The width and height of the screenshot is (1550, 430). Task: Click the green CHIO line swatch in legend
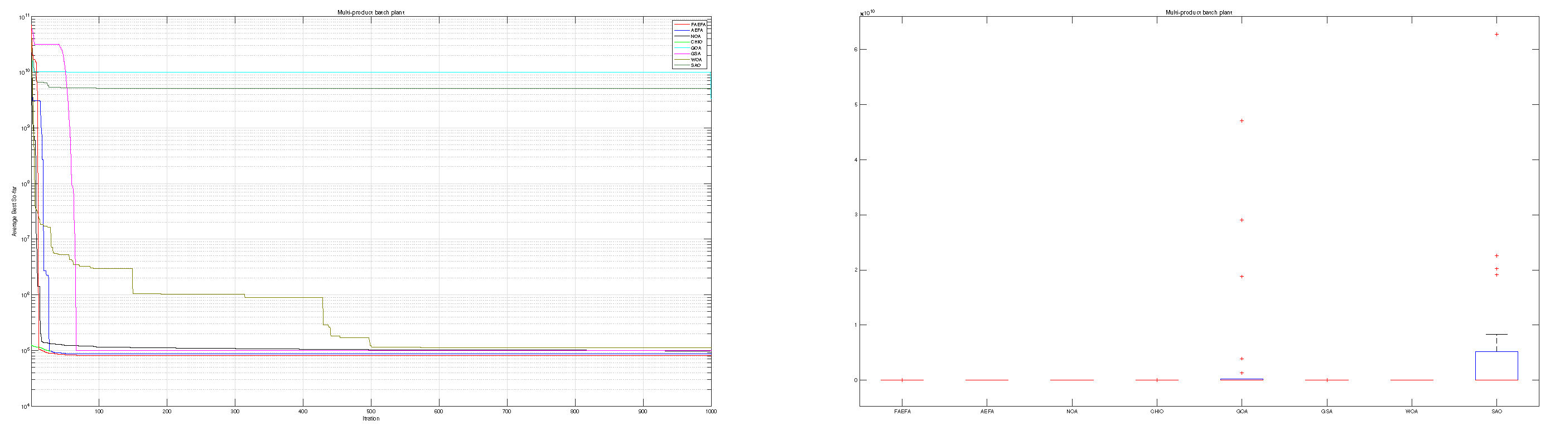[681, 42]
